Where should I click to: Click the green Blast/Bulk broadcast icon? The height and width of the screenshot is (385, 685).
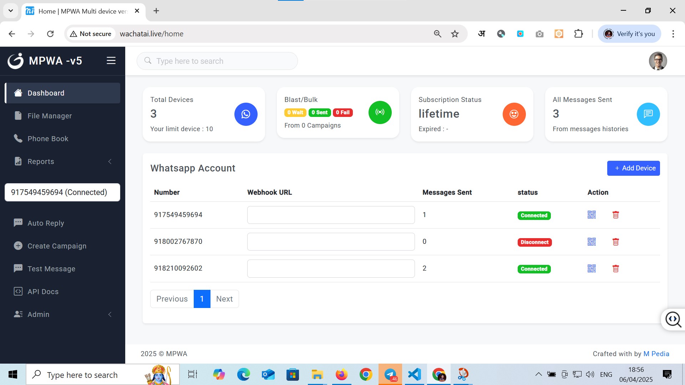pyautogui.click(x=380, y=112)
